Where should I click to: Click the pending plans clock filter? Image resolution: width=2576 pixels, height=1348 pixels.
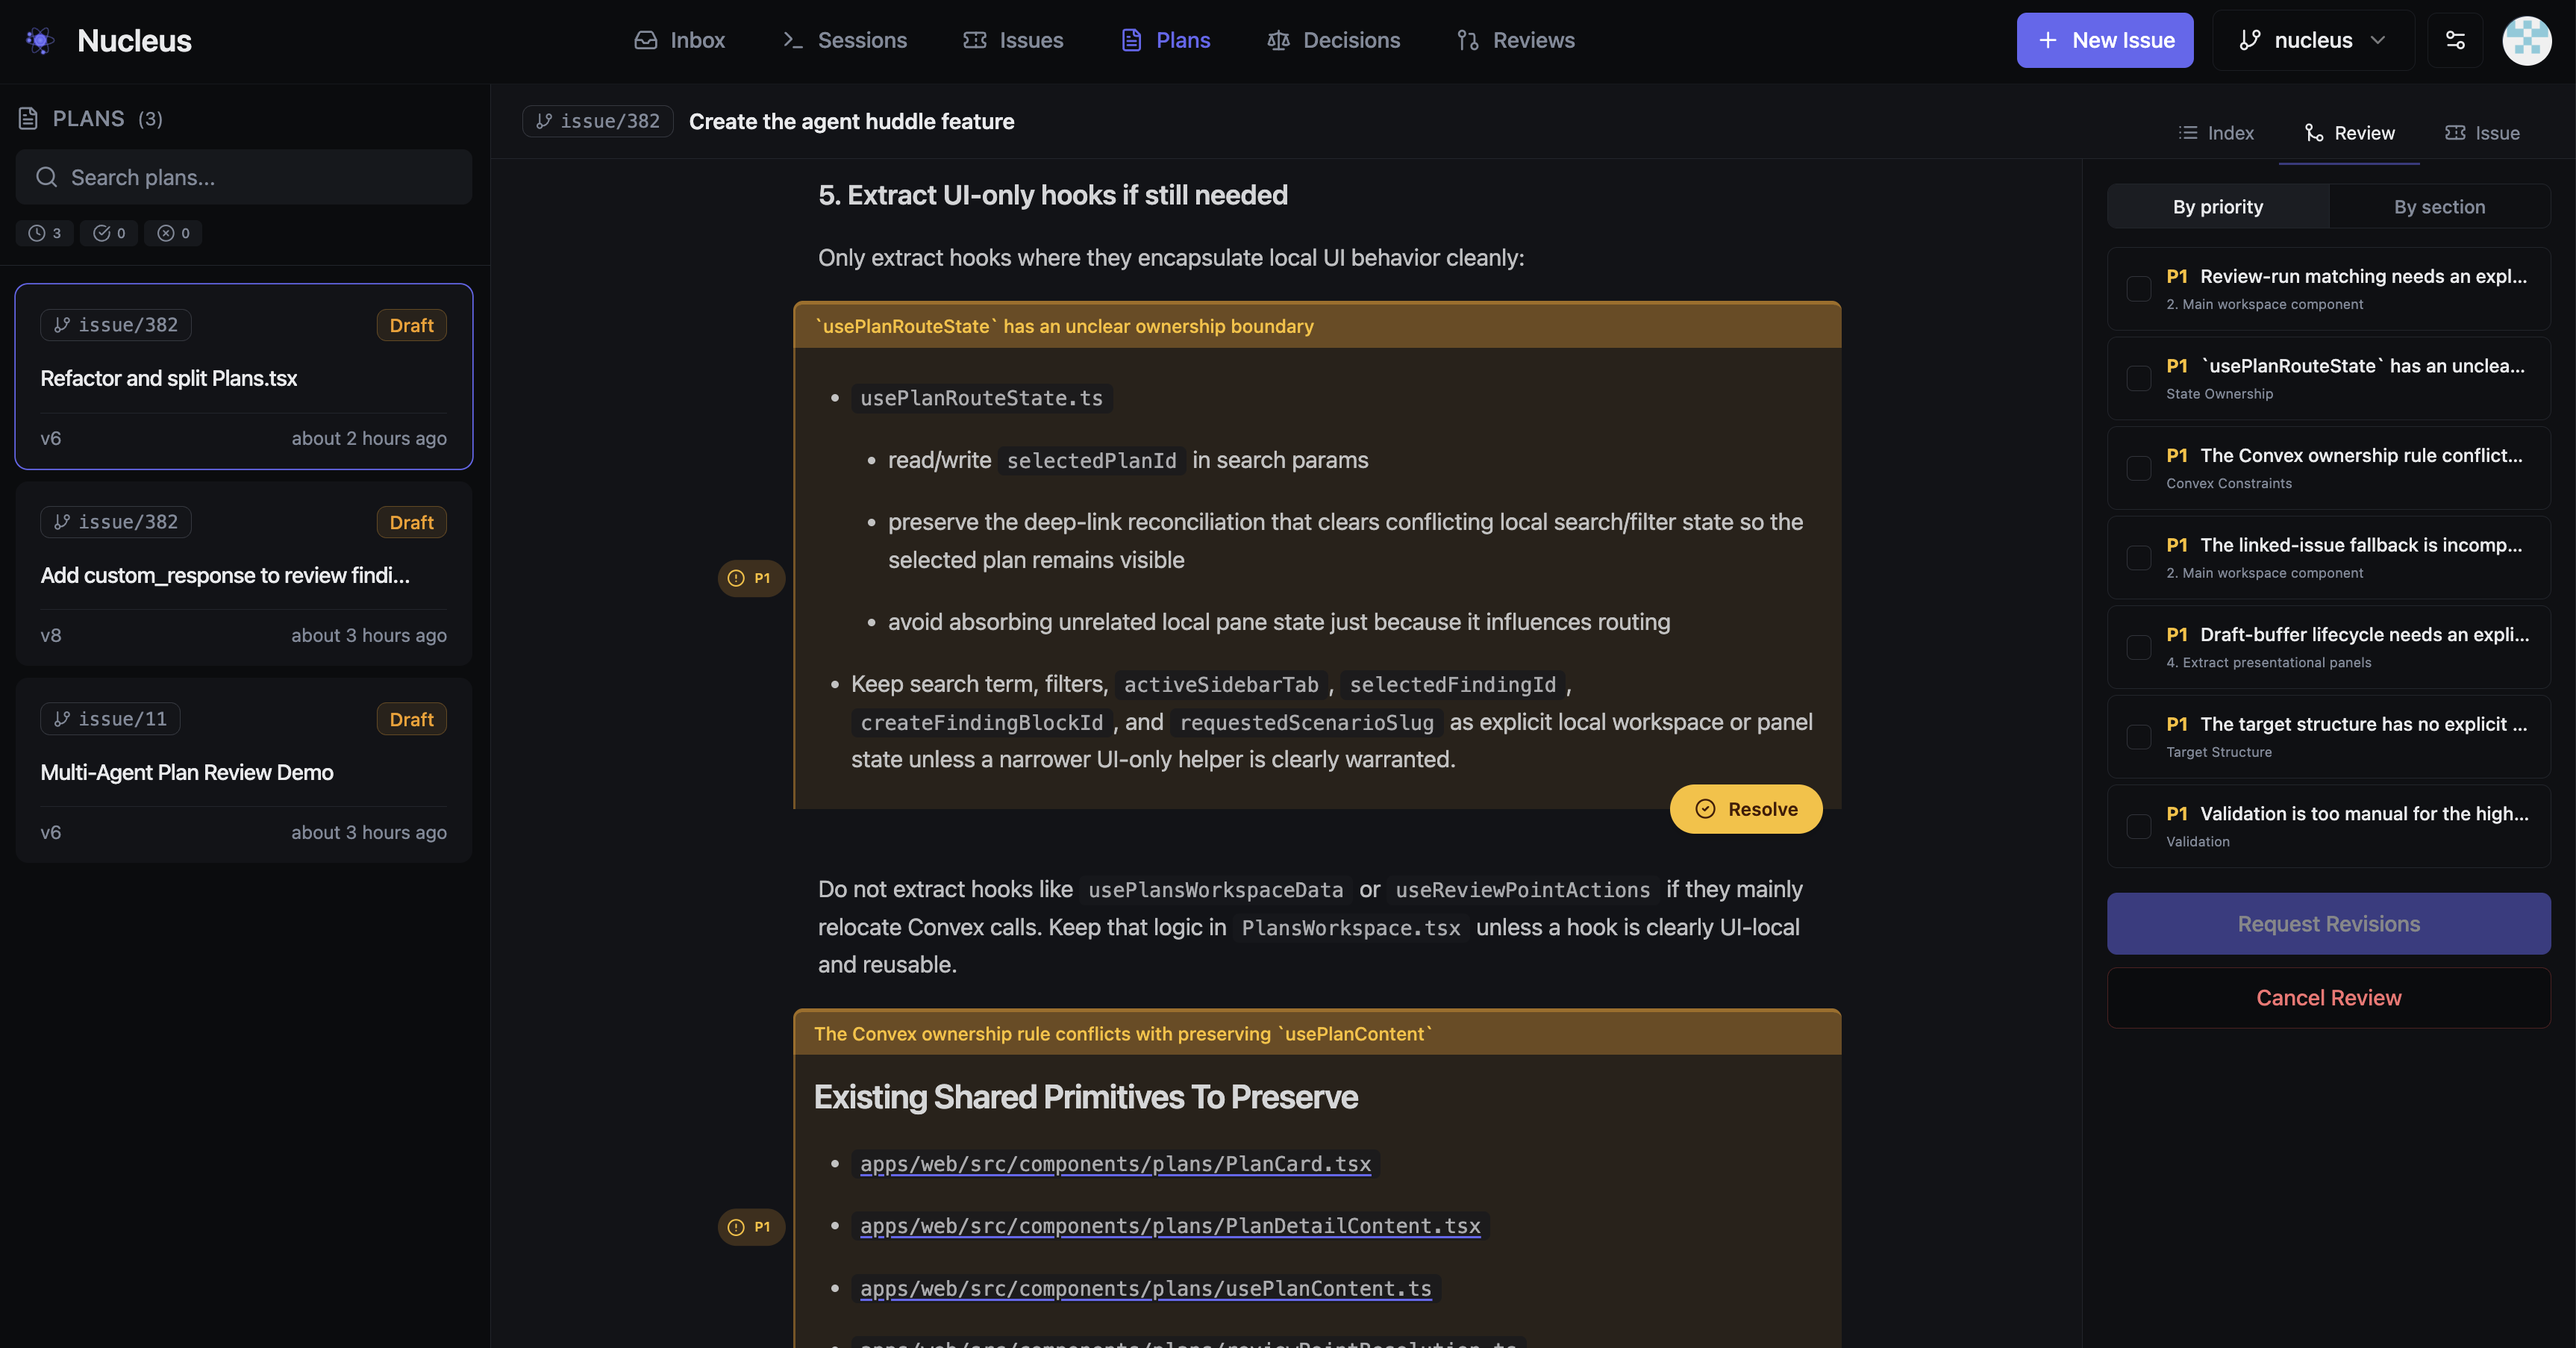tap(44, 233)
